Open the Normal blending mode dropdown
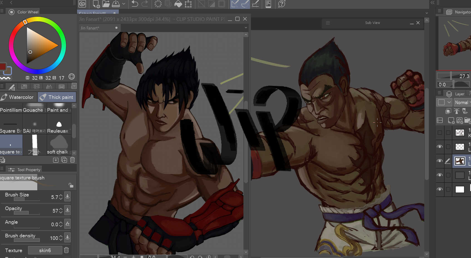The image size is (471, 258). [x=462, y=103]
